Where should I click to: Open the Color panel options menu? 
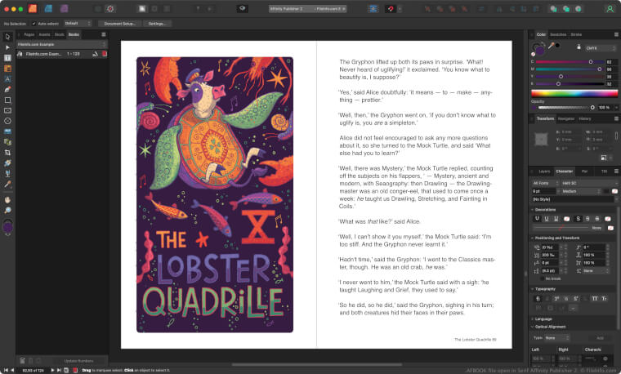[x=616, y=34]
